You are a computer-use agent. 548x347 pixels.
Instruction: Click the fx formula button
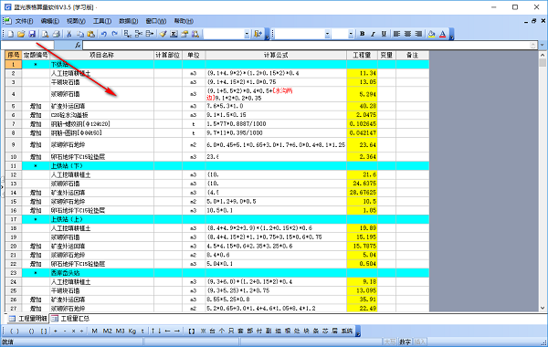pyautogui.click(x=78, y=45)
